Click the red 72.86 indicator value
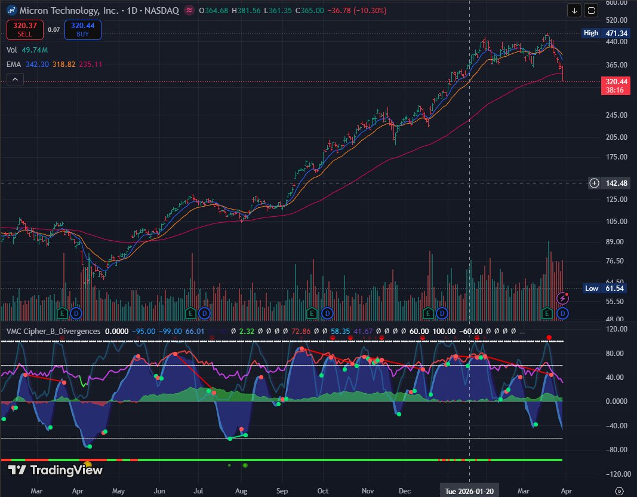This screenshot has height=497, width=637. pos(301,331)
